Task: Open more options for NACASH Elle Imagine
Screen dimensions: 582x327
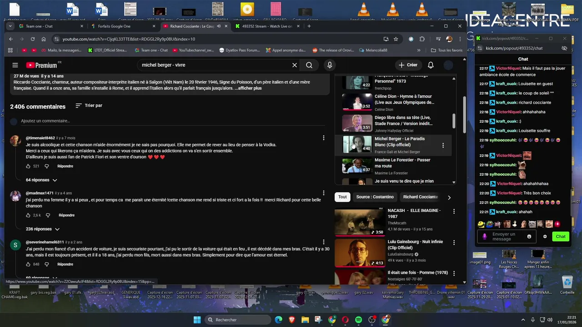Action: pos(454,211)
